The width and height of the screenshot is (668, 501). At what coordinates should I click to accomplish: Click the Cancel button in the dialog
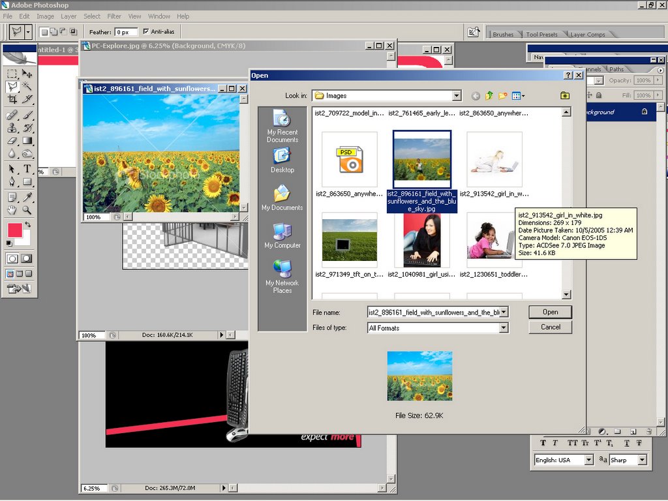pyautogui.click(x=551, y=327)
